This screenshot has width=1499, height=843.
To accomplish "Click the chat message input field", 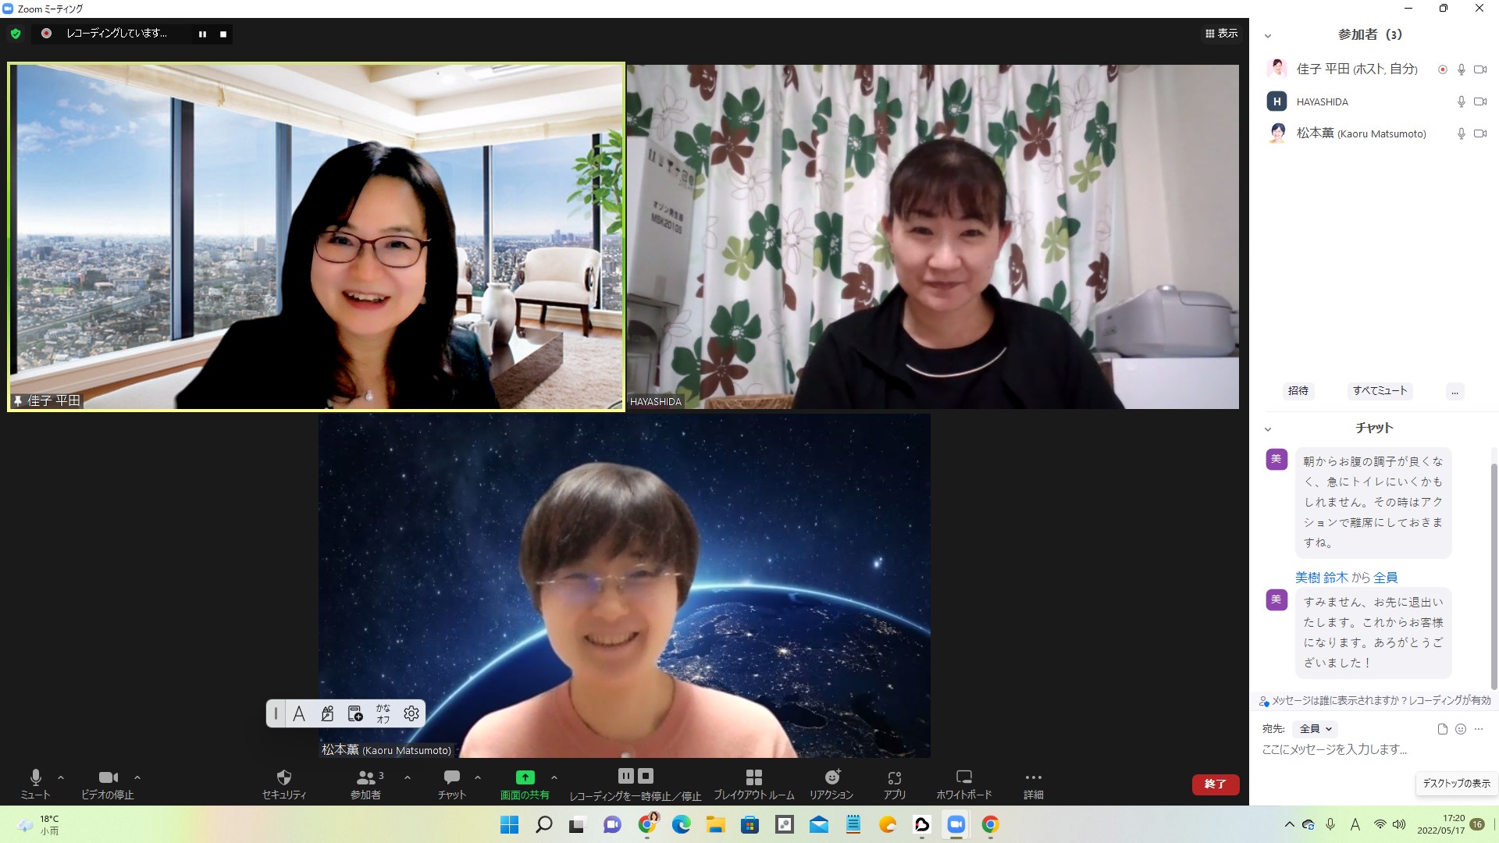I will coord(1374,749).
